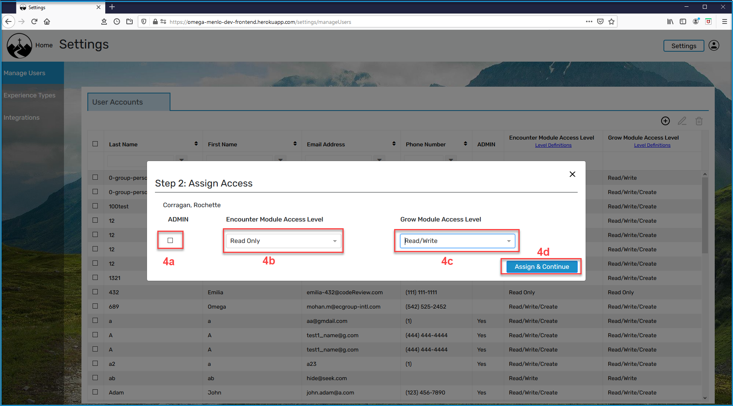Viewport: 733px width, 406px height.
Task: Sort by Phone Number column arrows
Action: click(465, 144)
